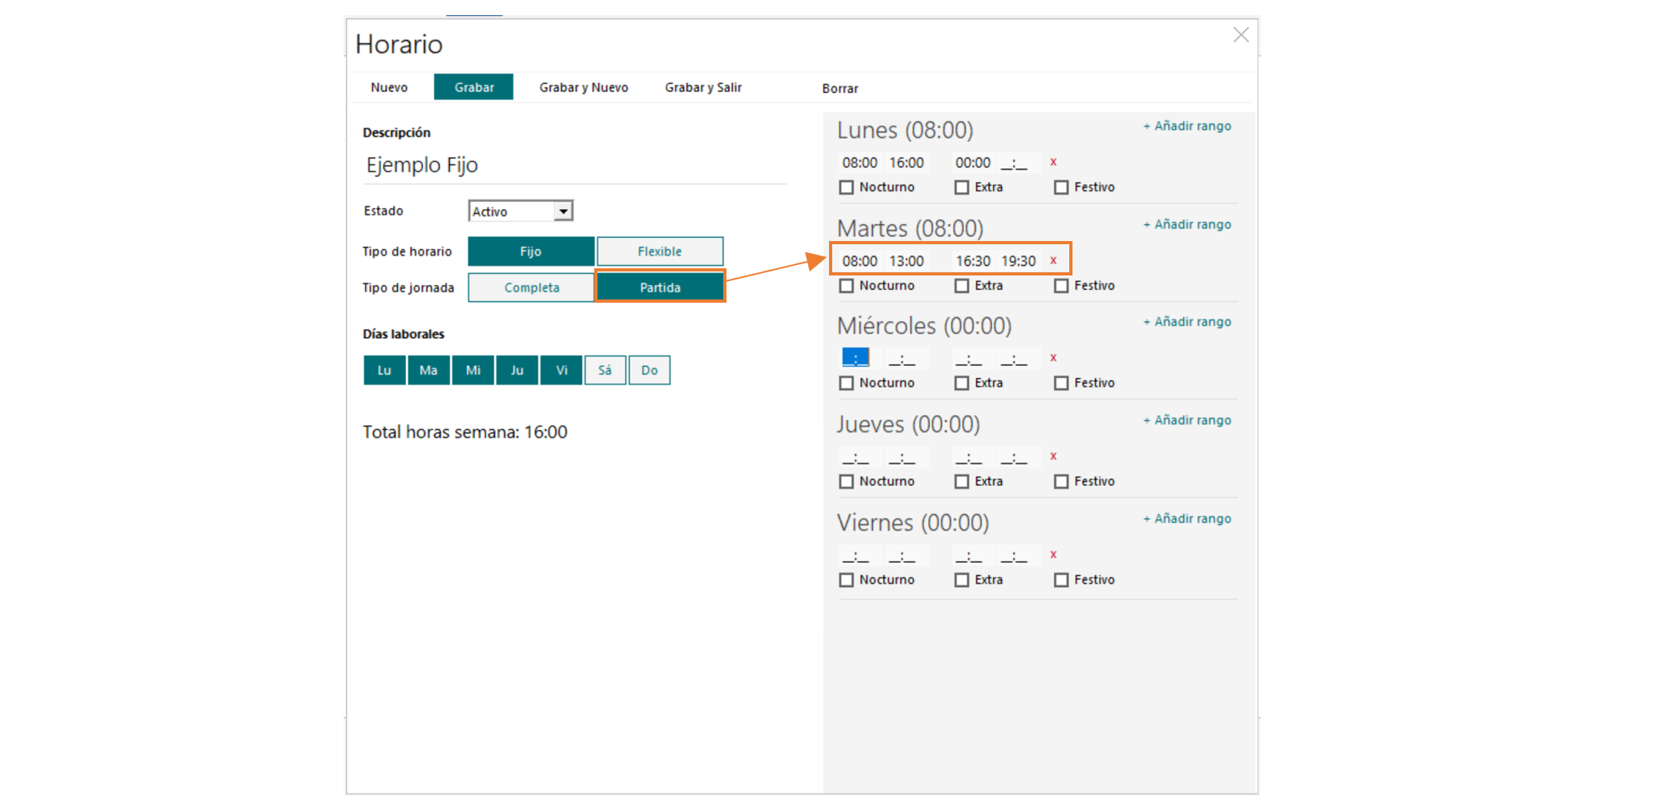The height and width of the screenshot is (804, 1674).
Task: Edit Martes first range start 08:00
Action: click(x=860, y=261)
